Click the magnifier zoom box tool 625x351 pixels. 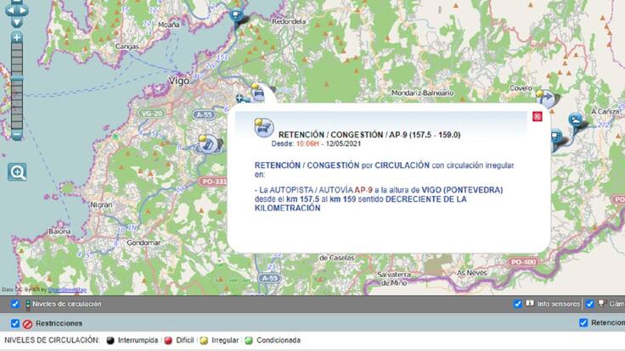pyautogui.click(x=17, y=172)
